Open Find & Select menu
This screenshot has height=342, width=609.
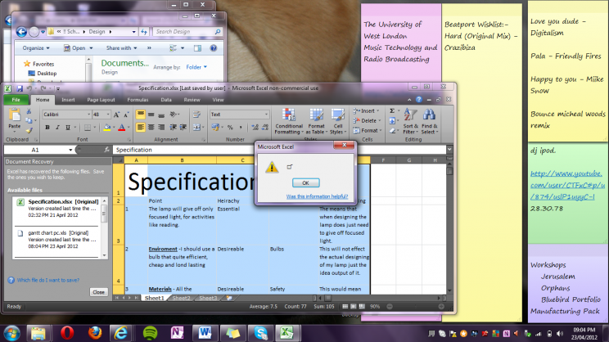430,122
